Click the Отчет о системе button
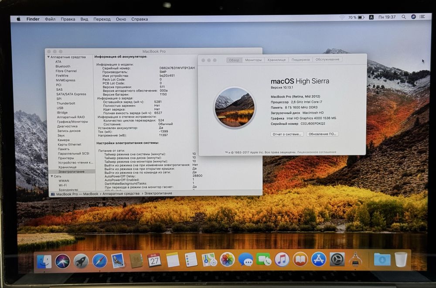Screen dimensions: 436x288 click(x=287, y=134)
